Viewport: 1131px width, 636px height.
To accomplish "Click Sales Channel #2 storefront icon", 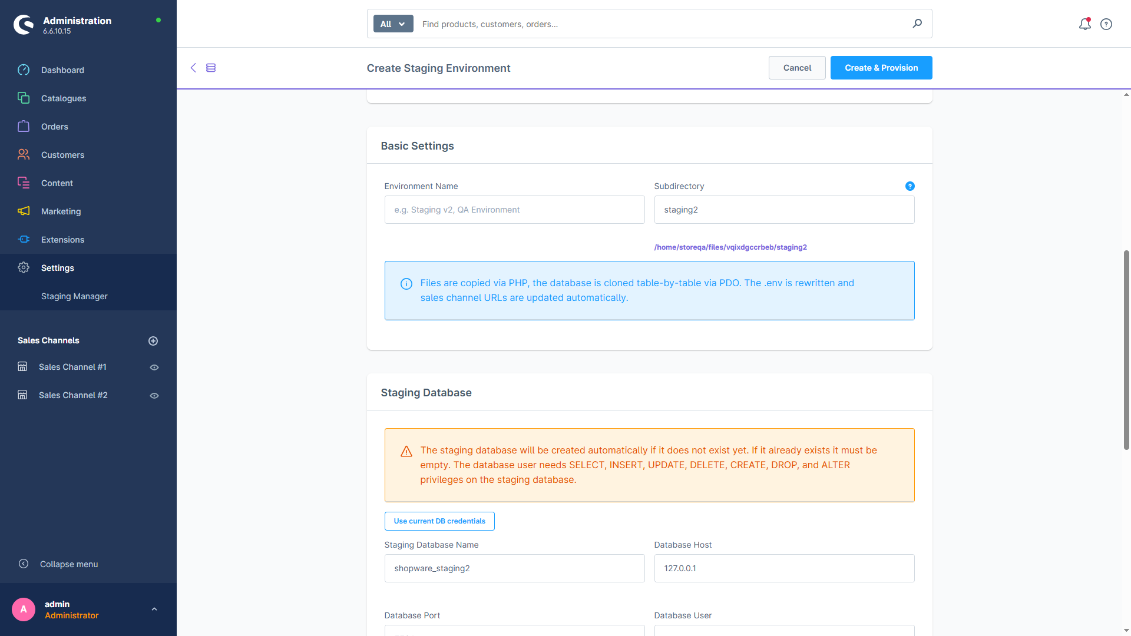I will pos(22,395).
